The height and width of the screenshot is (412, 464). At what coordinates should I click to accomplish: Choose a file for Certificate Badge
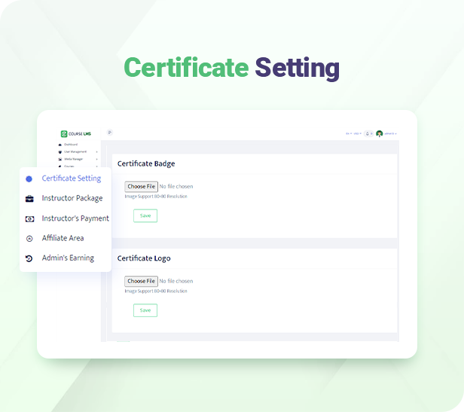141,186
